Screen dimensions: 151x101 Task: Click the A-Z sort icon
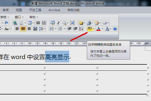81,29
